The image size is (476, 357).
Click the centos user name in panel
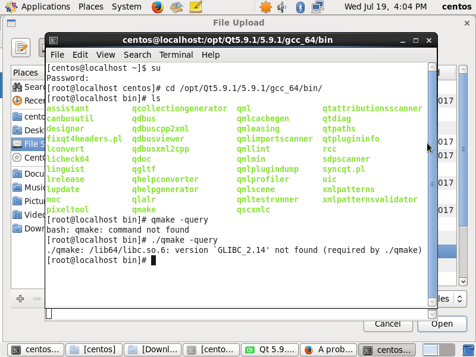tap(456, 7)
